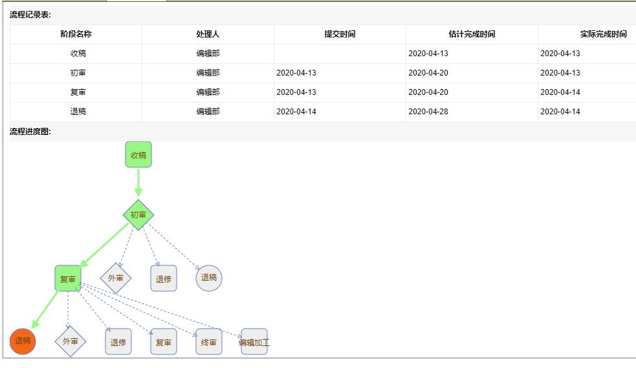The width and height of the screenshot is (636, 368).
Task: Select the 复审 row stage name cell
Action: point(76,93)
